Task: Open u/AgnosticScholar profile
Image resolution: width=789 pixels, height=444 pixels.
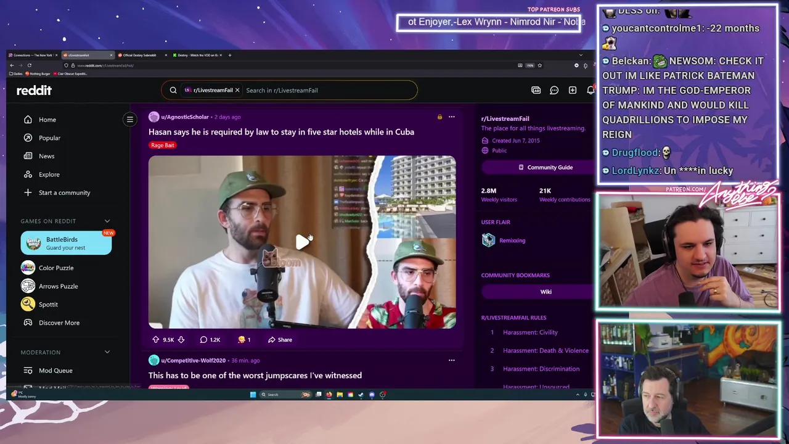Action: click(185, 117)
